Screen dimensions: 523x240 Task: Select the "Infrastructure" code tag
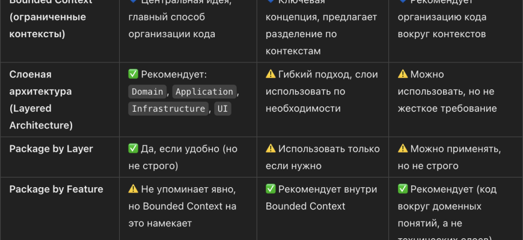[x=168, y=109]
